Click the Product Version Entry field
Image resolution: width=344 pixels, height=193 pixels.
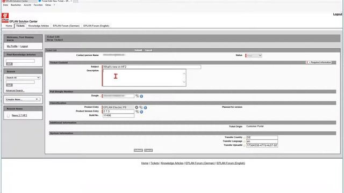coord(118,112)
